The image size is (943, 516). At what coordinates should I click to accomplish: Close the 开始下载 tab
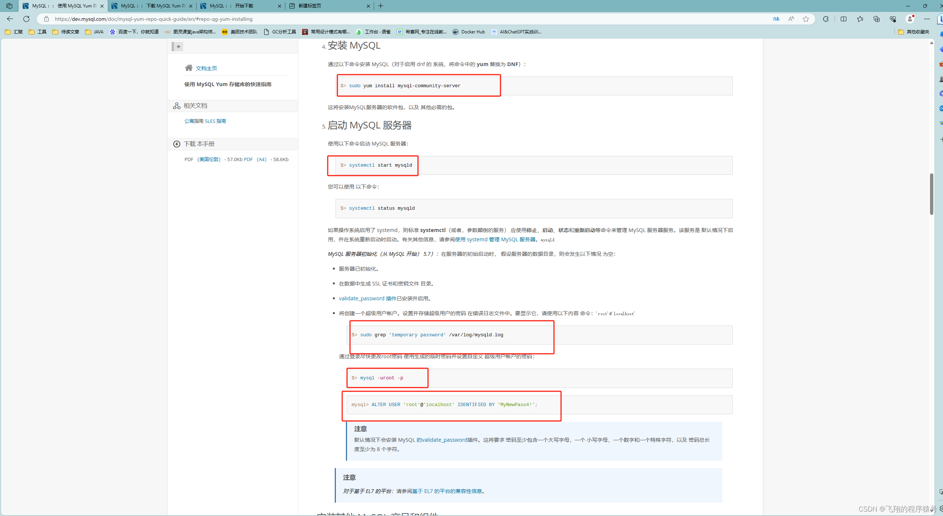point(279,6)
